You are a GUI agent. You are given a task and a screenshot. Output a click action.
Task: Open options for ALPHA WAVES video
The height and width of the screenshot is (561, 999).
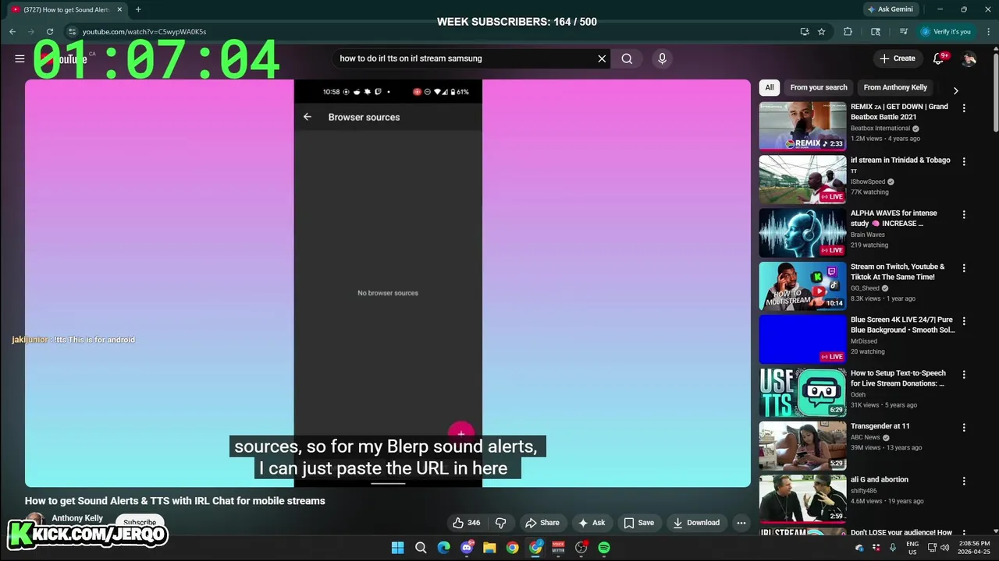point(964,214)
